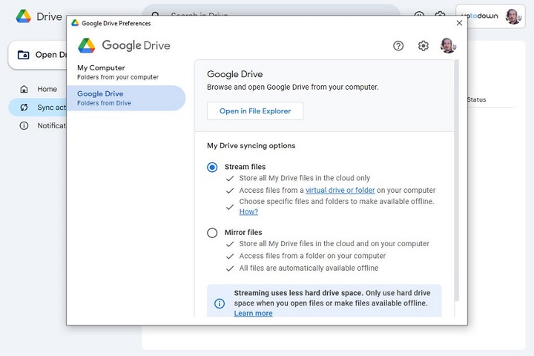Open the virtual drive or folder link
Image resolution: width=534 pixels, height=356 pixels.
[340, 190]
